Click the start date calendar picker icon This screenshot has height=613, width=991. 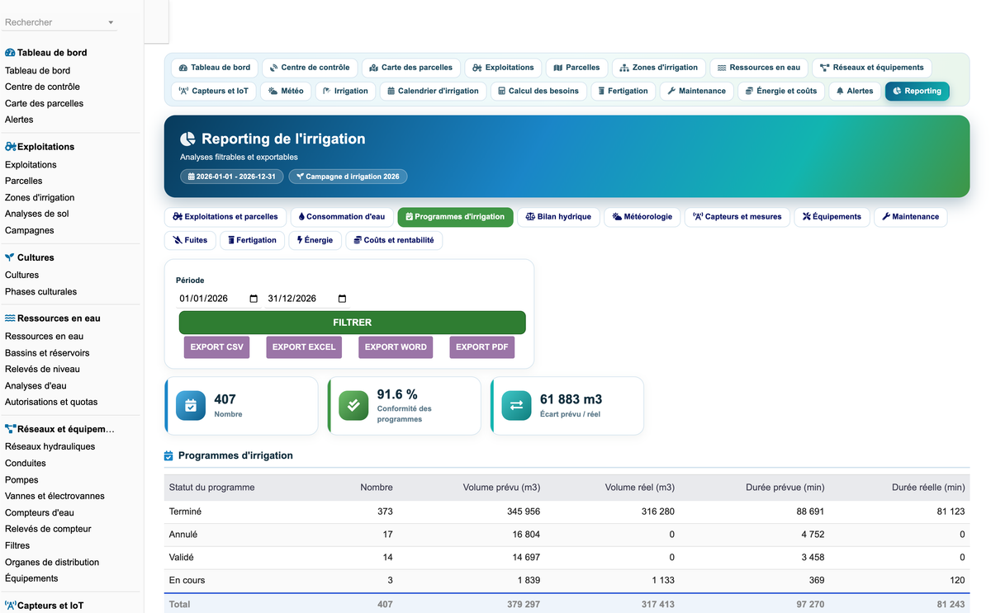coord(254,299)
